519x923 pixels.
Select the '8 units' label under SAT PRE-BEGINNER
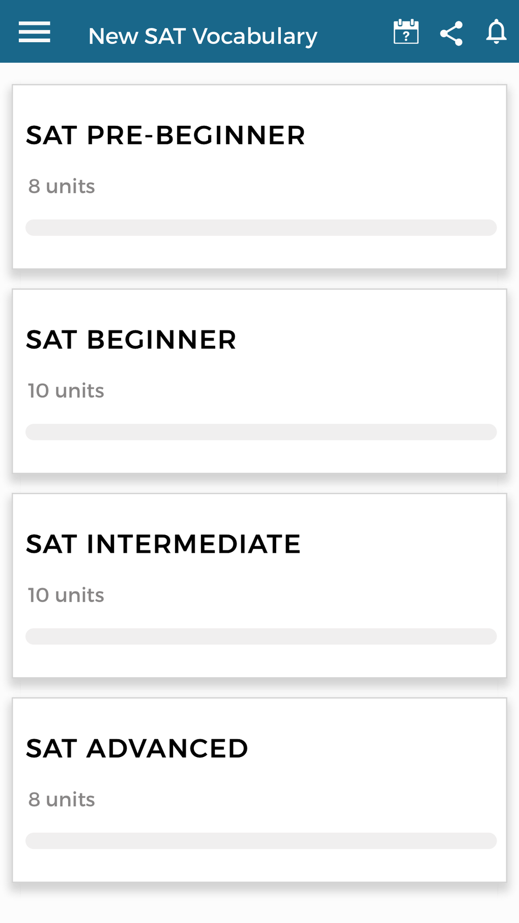point(61,186)
